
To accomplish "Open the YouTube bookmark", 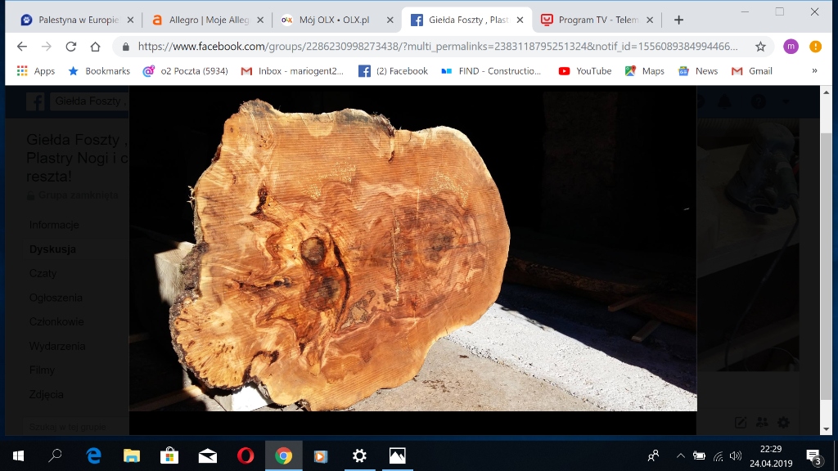I will [x=584, y=71].
